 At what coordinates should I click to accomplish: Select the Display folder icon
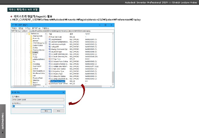coord(31,52)
